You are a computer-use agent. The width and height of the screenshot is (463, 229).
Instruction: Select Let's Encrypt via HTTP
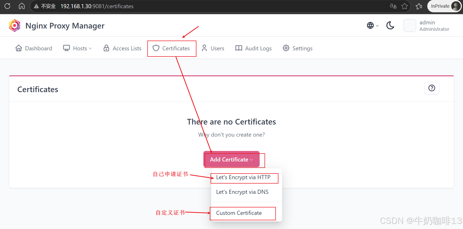(243, 177)
